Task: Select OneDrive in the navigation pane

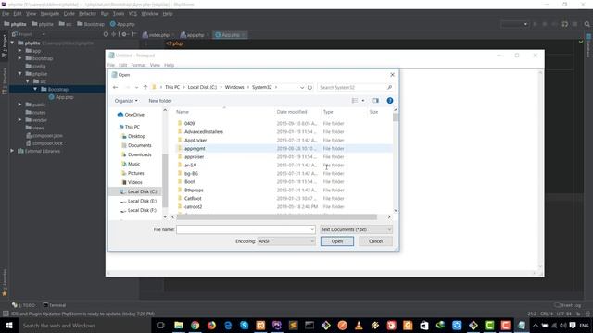Action: tap(131, 115)
